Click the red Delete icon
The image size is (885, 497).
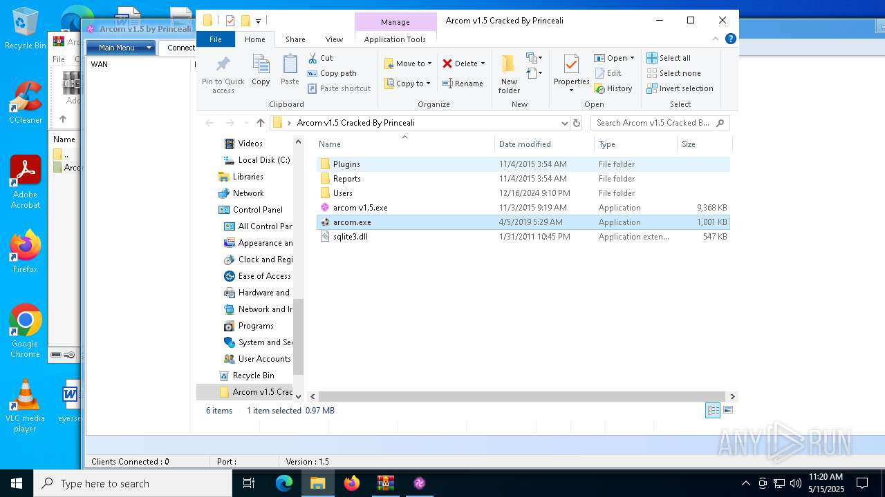(447, 64)
